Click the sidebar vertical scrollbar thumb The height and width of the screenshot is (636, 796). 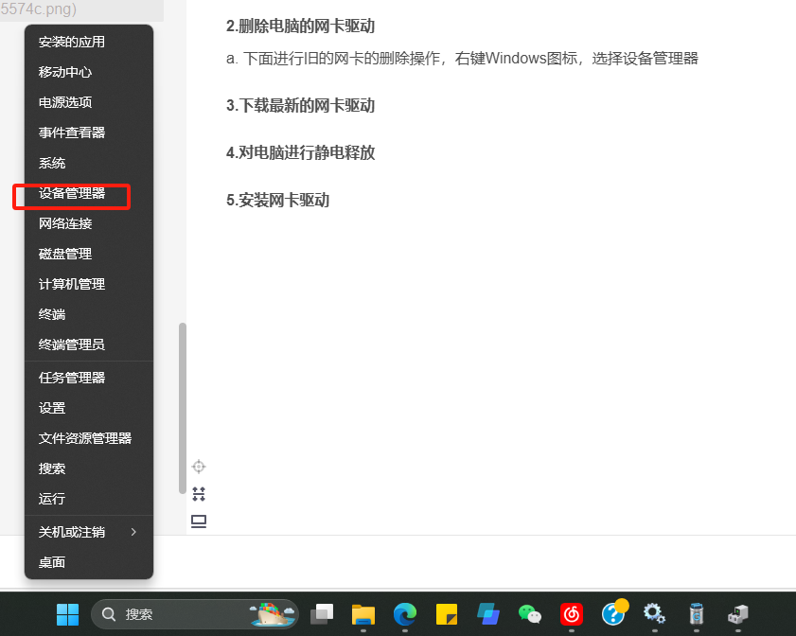pos(183,408)
